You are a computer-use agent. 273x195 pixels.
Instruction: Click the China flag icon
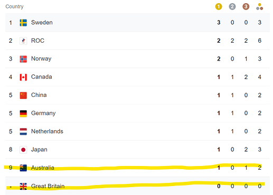(23, 95)
